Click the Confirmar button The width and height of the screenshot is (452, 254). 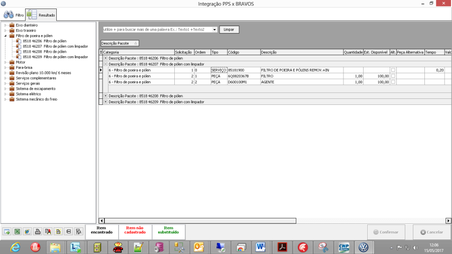click(386, 232)
